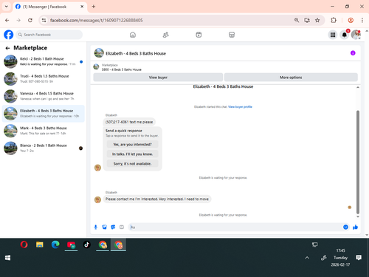Click message '(507)217-6061 text me please'
This screenshot has height=277, width=369.
[x=129, y=122]
